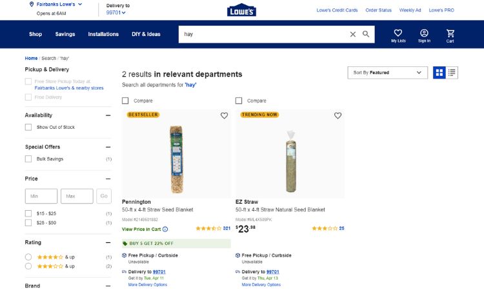Click the search magnifier icon
484x290 pixels.
click(x=366, y=34)
